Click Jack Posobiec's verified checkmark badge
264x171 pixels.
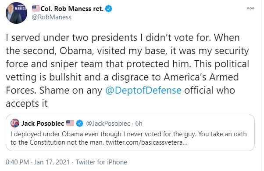79,123
